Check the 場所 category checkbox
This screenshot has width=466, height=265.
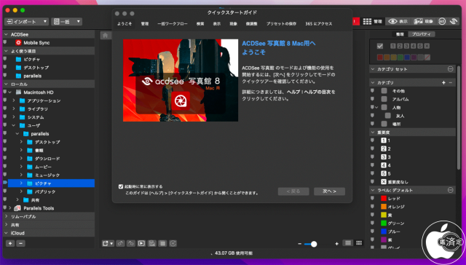(x=384, y=124)
